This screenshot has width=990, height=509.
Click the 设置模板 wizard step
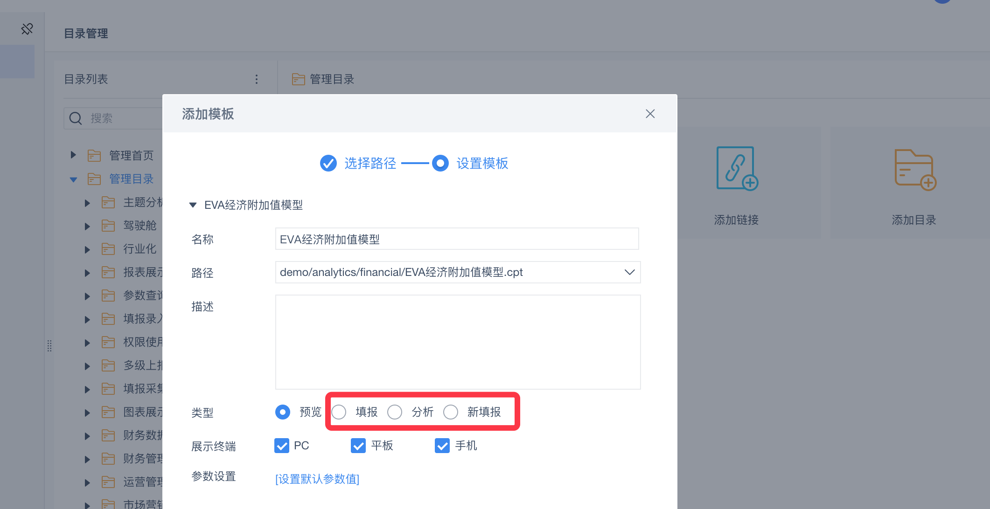coord(481,164)
